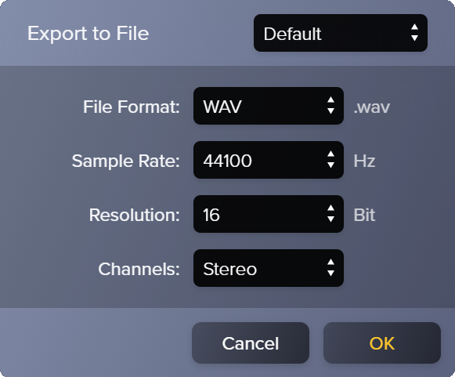Click the Export to File title
This screenshot has height=377, width=455.
(x=88, y=34)
